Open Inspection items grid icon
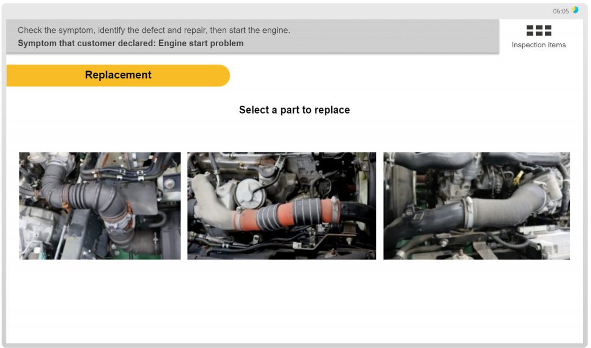The width and height of the screenshot is (591, 348). coord(538,31)
